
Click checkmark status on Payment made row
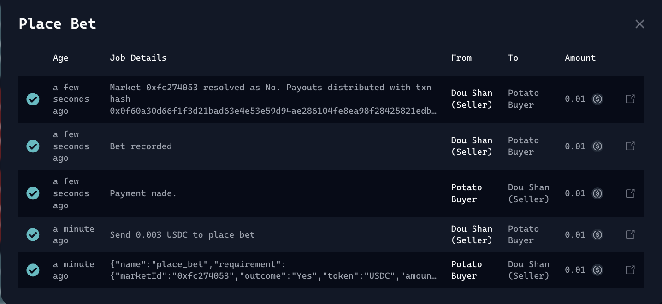click(x=33, y=193)
